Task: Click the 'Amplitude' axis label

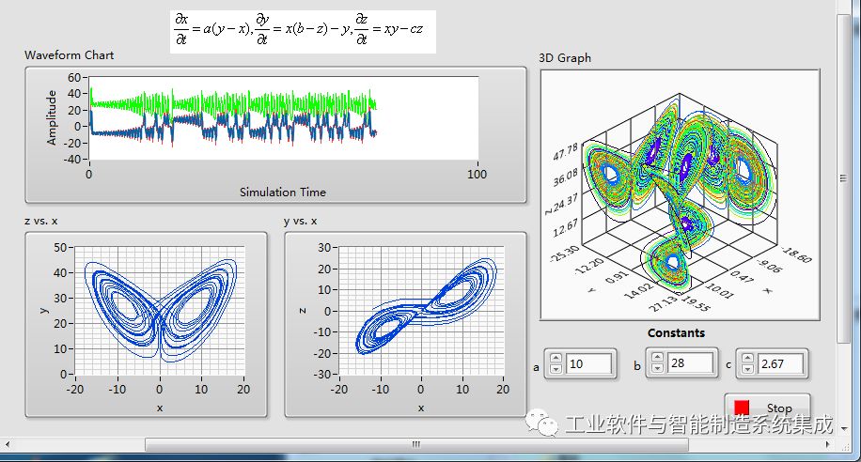Action: click(52, 118)
